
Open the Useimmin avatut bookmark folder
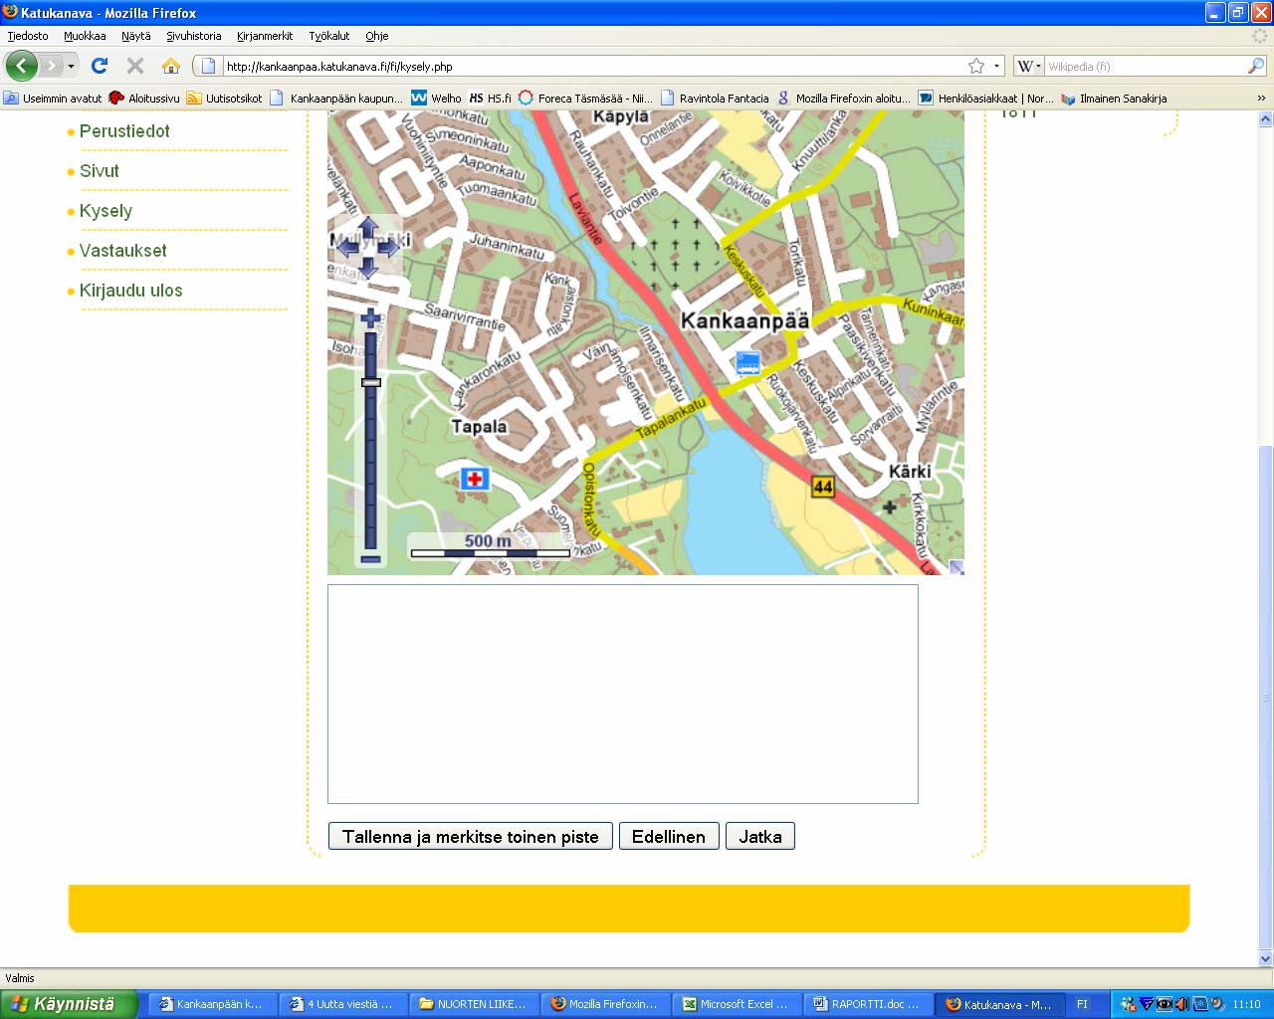point(53,99)
